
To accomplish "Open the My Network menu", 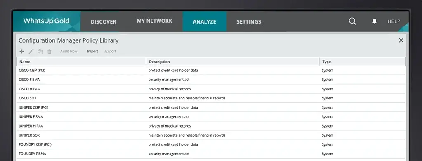I will tap(154, 21).
